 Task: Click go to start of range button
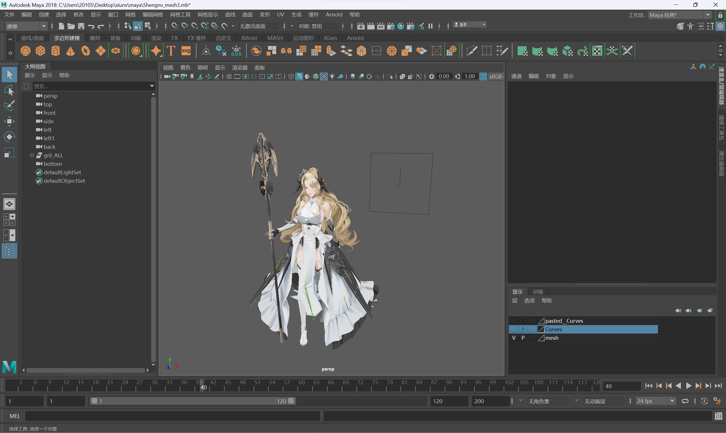pos(649,386)
